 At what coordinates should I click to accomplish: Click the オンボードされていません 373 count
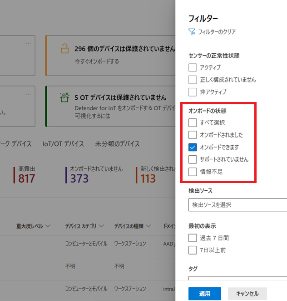click(79, 178)
